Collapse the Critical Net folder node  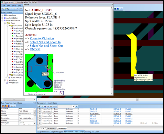click(x=7, y=26)
